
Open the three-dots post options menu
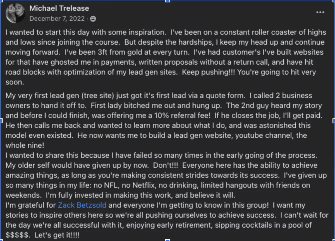(x=320, y=12)
